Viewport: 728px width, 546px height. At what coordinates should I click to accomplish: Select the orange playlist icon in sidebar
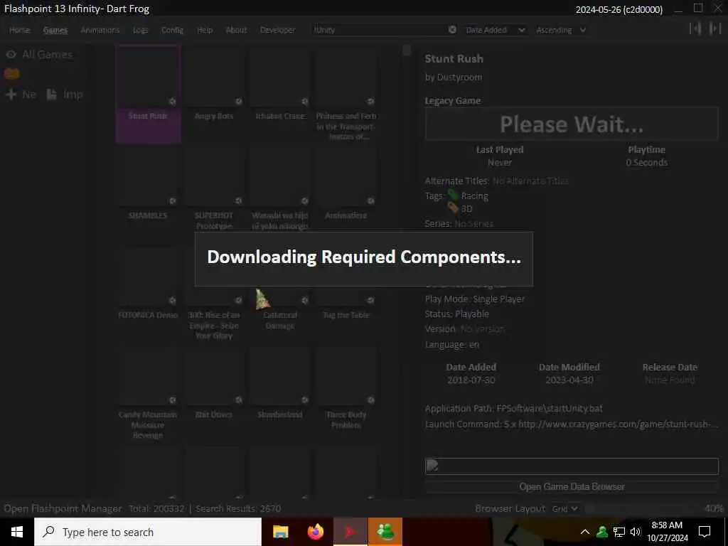(12, 74)
